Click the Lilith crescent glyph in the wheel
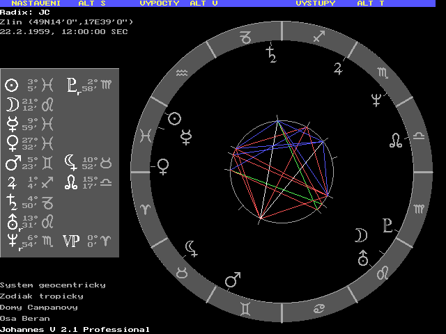The width and height of the screenshot is (446, 334). pyautogui.click(x=191, y=248)
